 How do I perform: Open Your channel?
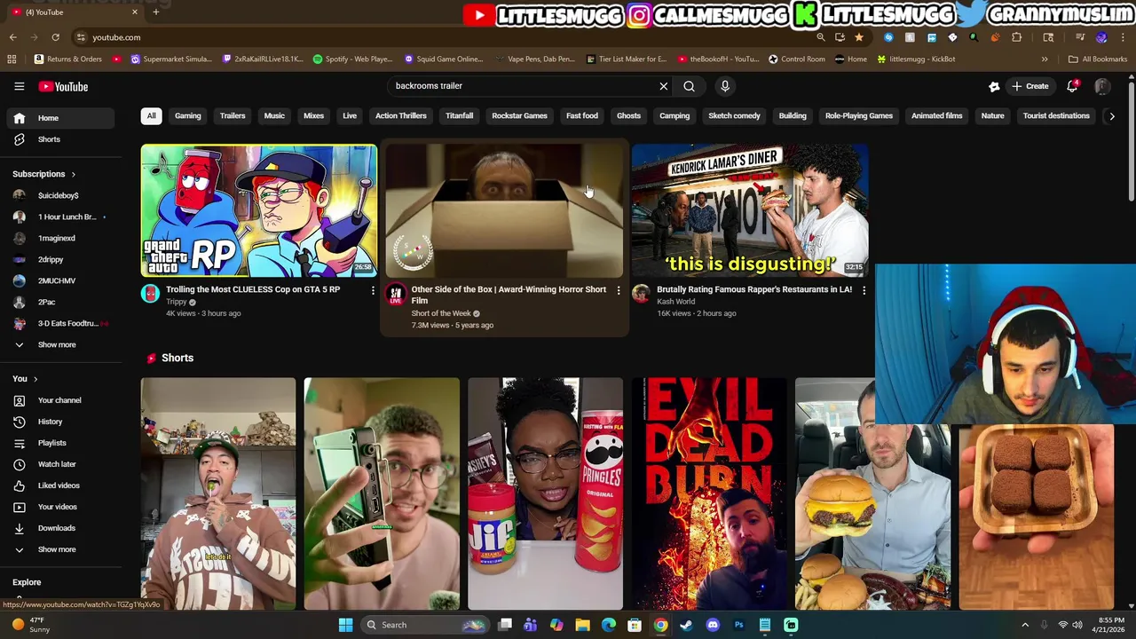point(58,400)
